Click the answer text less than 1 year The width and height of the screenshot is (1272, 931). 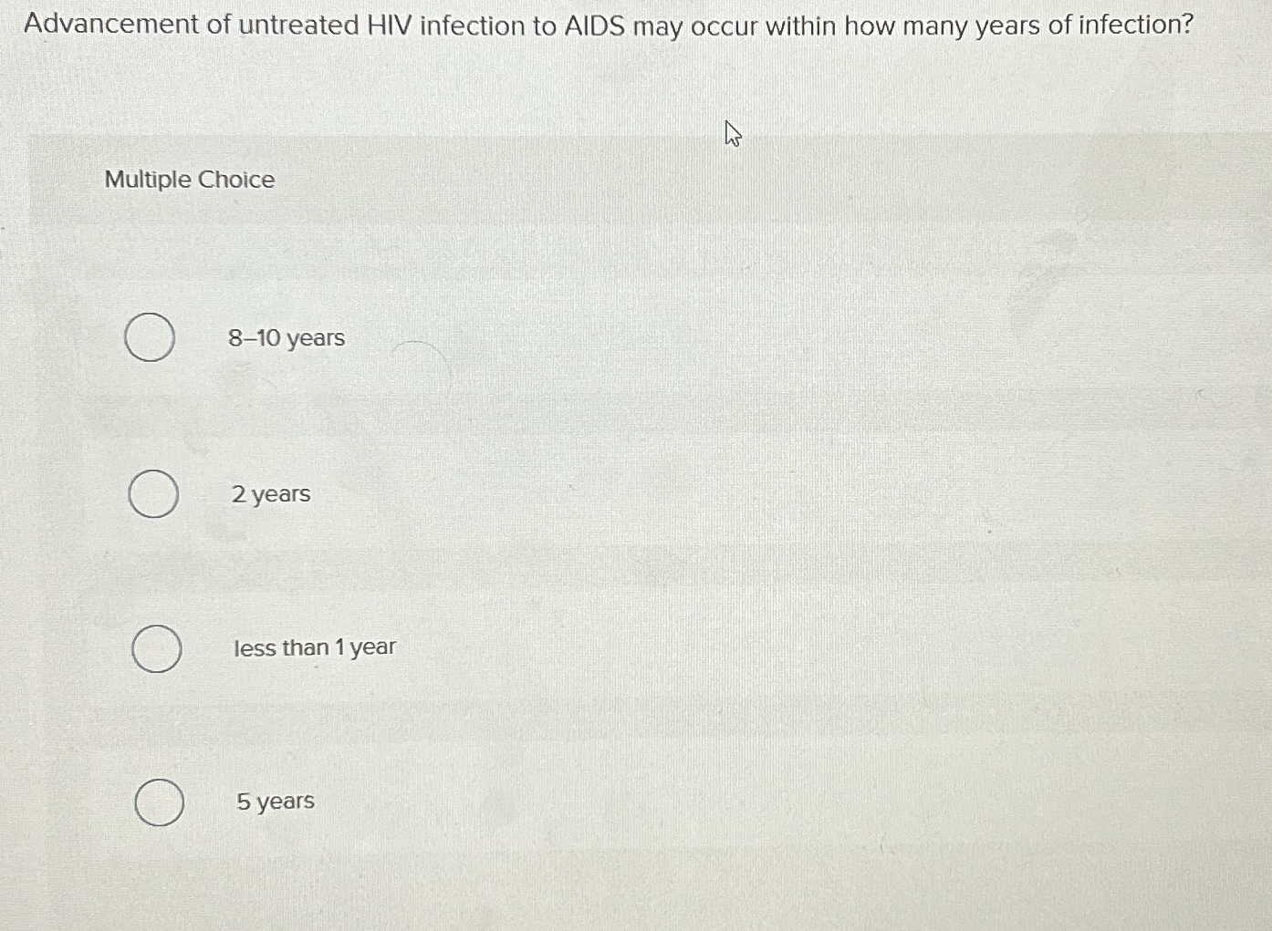pos(314,647)
